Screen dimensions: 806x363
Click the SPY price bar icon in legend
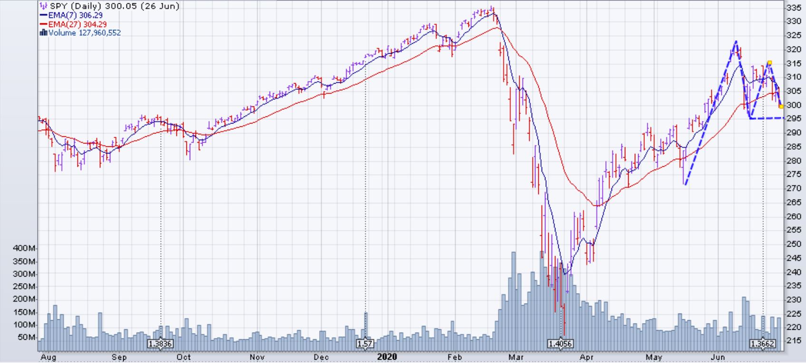44,6
